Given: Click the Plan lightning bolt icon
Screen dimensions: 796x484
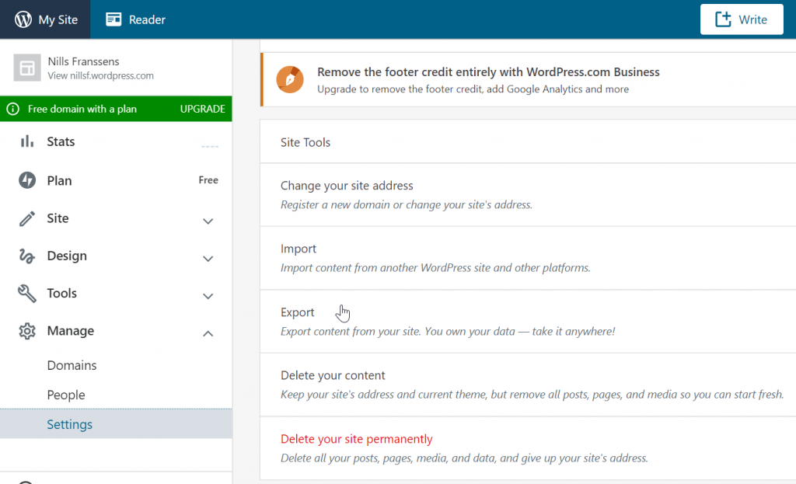Looking at the screenshot, I should 27,180.
